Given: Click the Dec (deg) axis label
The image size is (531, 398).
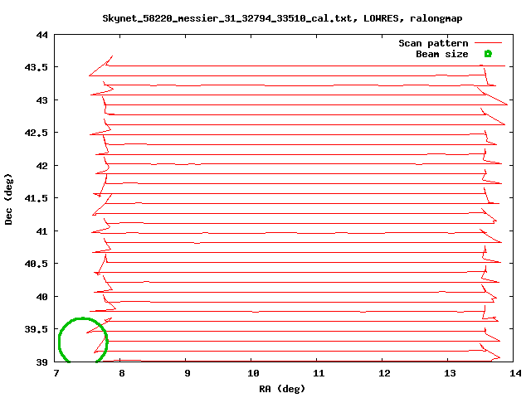Looking at the screenshot, I should pos(8,199).
